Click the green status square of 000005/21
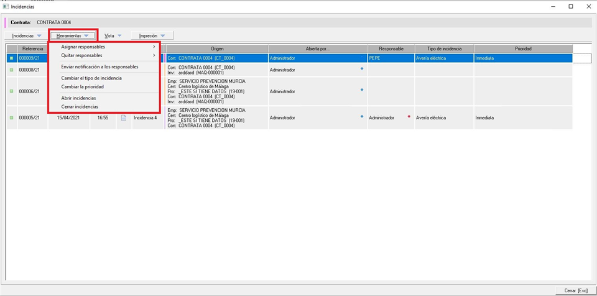The height and width of the screenshot is (296, 597). (11, 118)
